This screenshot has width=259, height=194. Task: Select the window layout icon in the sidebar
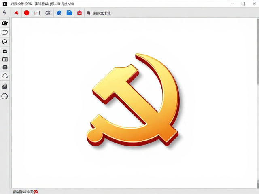(x=5, y=59)
